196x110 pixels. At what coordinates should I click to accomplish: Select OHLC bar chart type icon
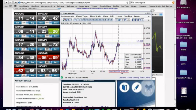click(x=67, y=20)
